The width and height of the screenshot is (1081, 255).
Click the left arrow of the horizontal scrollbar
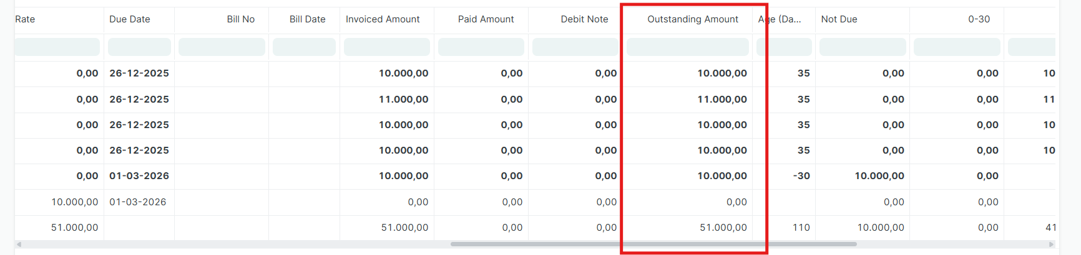tap(19, 244)
